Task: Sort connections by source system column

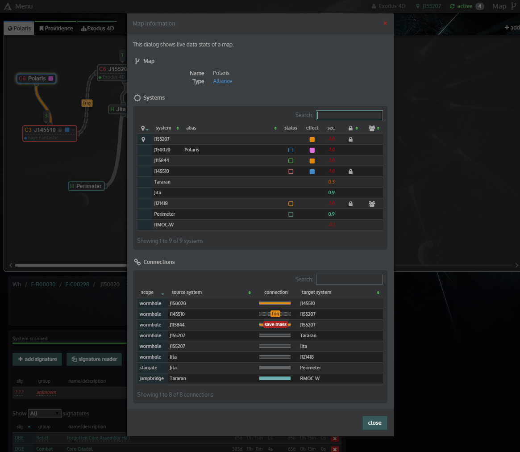Action: point(211,293)
